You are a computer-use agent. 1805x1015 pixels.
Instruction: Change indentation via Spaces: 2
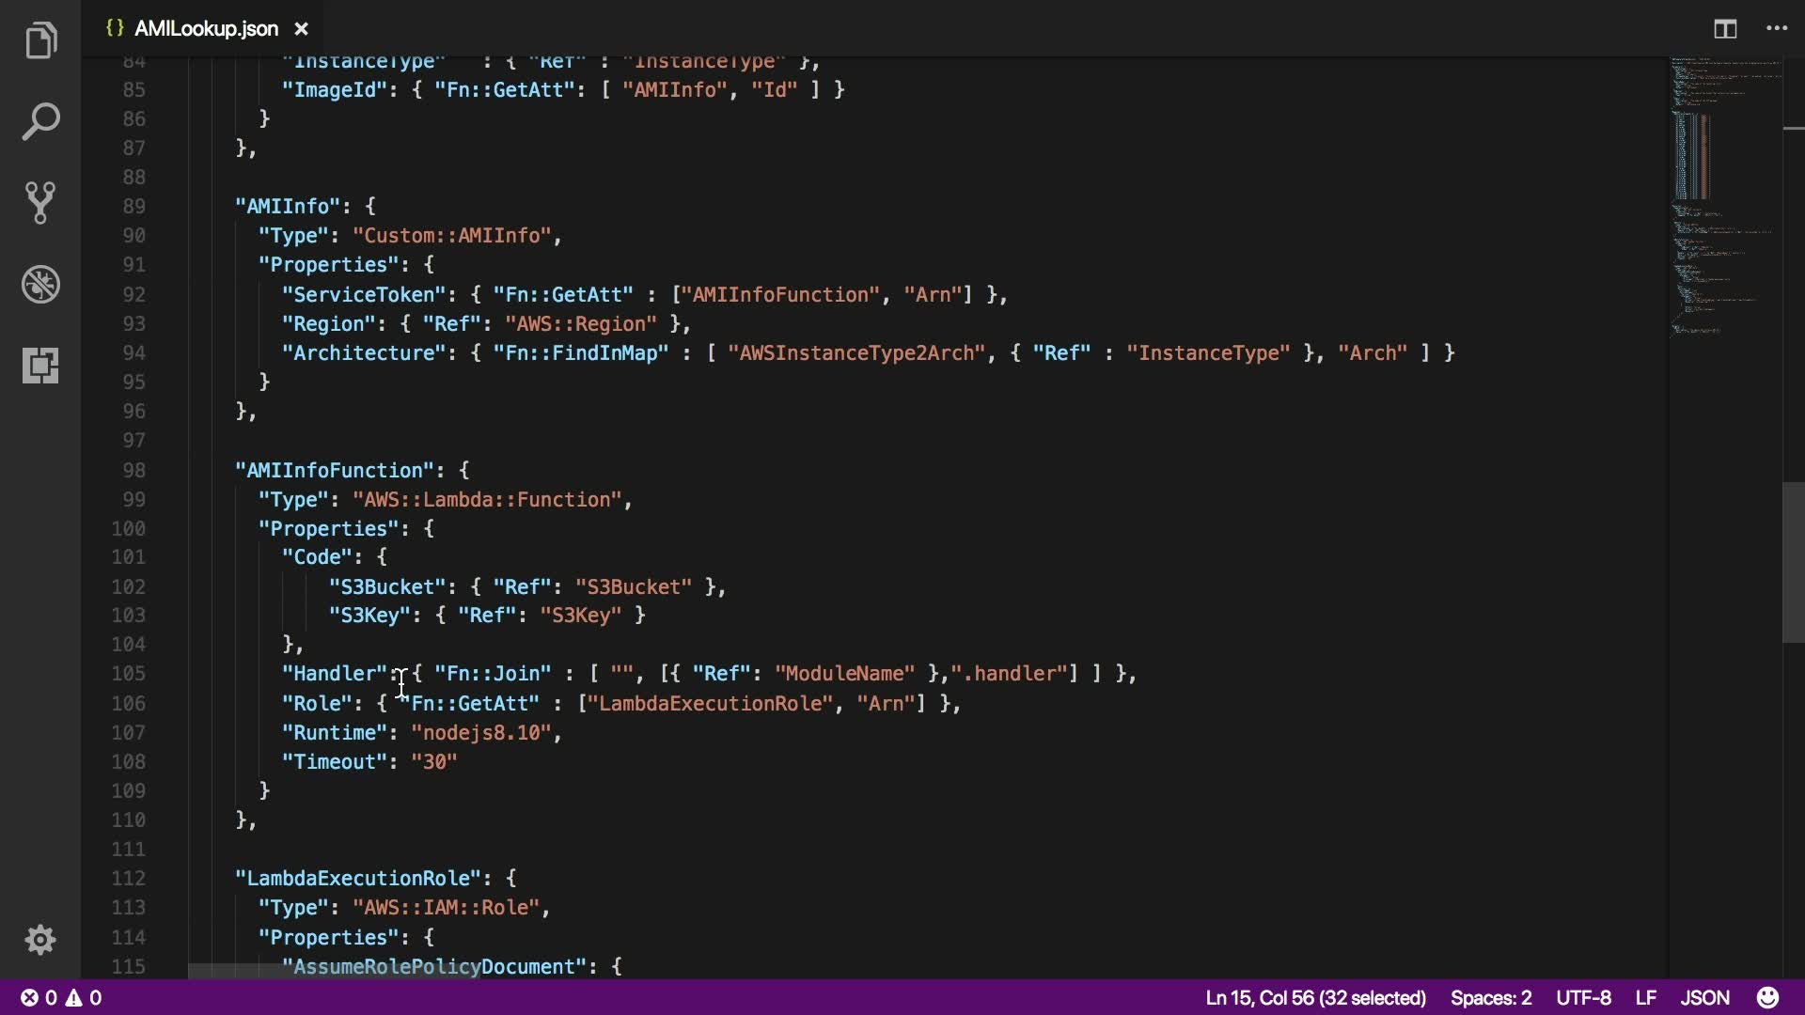click(x=1490, y=997)
